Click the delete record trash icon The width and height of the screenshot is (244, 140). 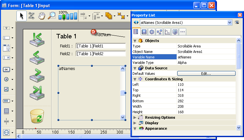pos(37,115)
